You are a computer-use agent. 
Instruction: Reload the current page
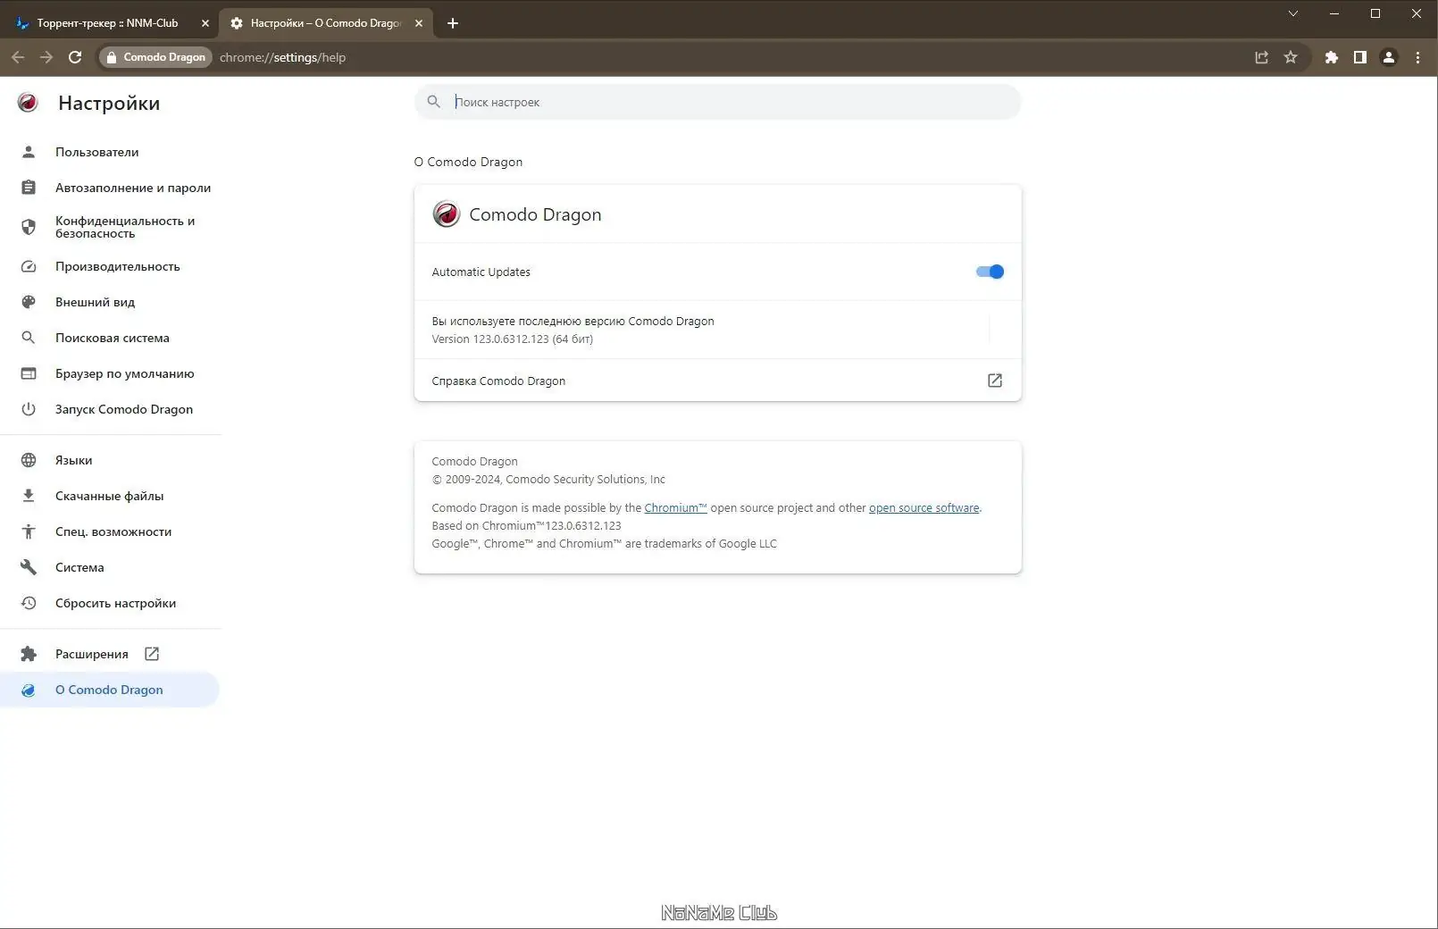pos(75,57)
